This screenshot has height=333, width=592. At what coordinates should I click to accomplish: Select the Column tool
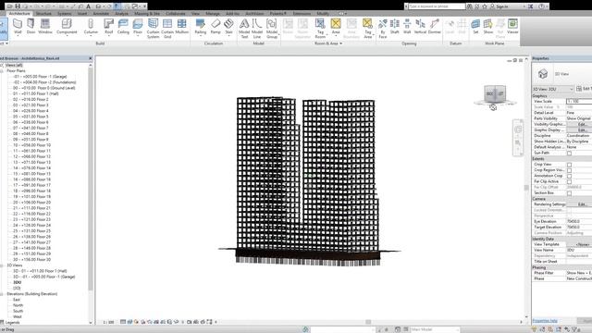click(91, 27)
